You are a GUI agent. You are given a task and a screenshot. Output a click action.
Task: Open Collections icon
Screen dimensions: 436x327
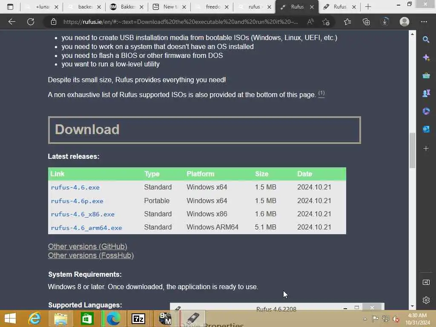[x=366, y=22]
